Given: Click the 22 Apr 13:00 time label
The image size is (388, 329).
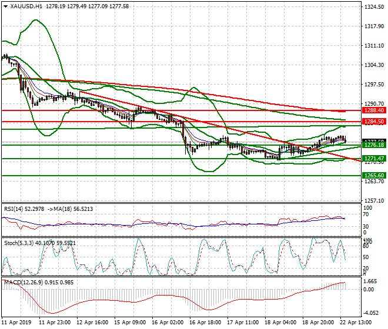Looking at the screenshot, I should (x=356, y=323).
